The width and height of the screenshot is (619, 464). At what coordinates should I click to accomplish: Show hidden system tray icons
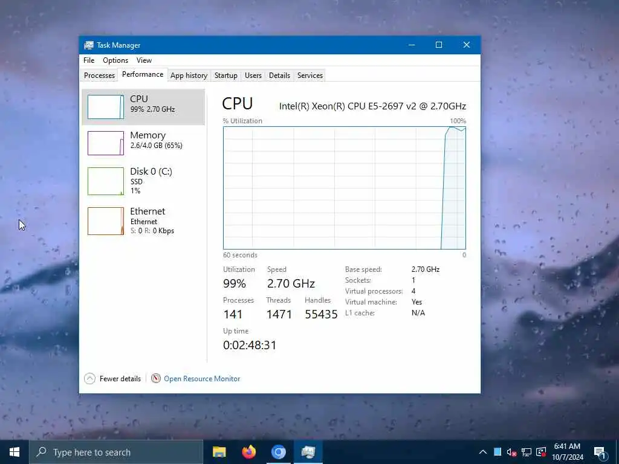point(483,452)
